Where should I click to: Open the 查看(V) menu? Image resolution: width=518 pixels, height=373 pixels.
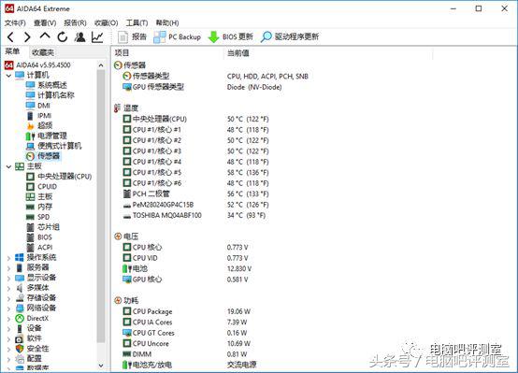pyautogui.click(x=45, y=22)
